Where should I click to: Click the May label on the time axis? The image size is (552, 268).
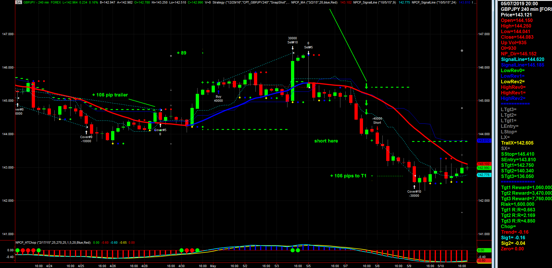pyautogui.click(x=213, y=266)
